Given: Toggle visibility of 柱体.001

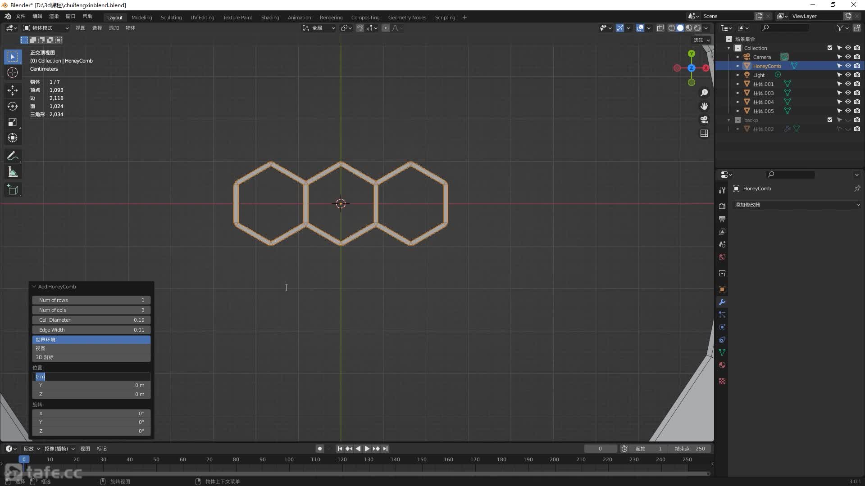Looking at the screenshot, I should coord(848,84).
